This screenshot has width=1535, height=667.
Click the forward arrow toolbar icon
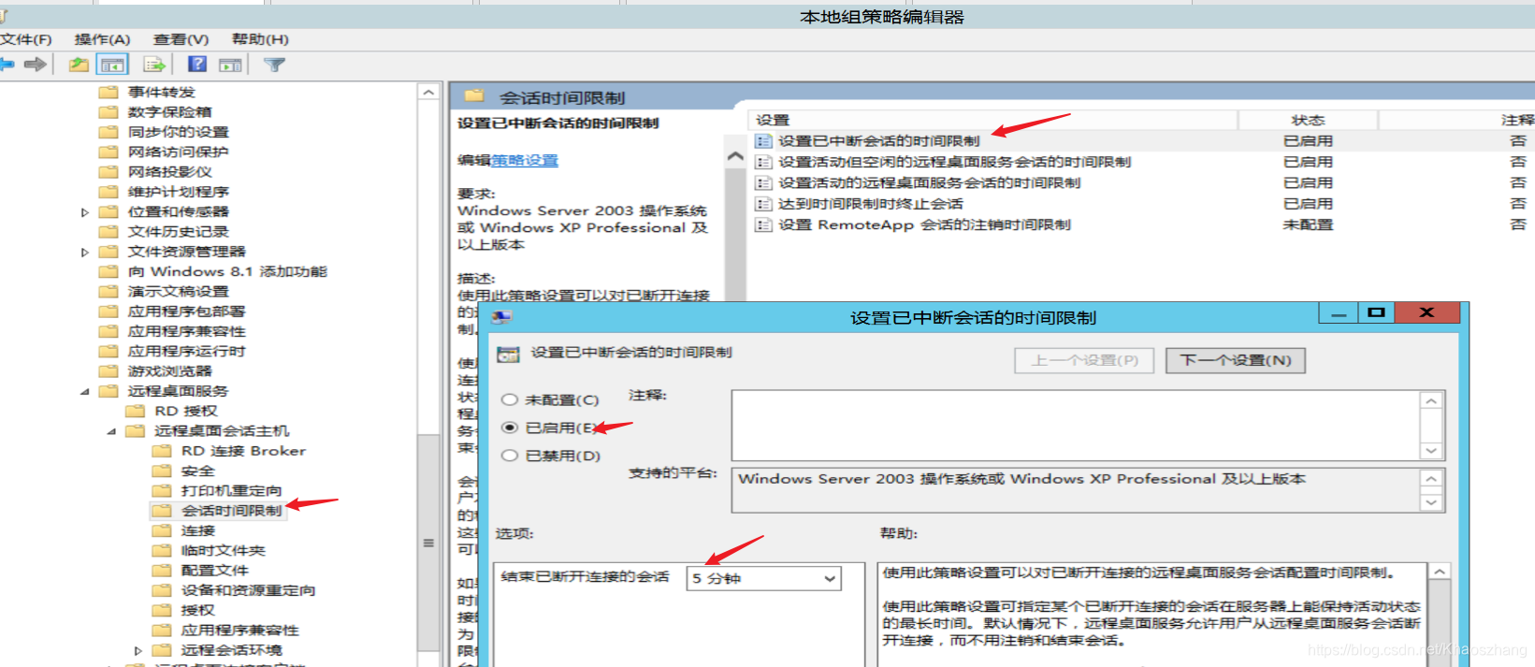[x=36, y=65]
